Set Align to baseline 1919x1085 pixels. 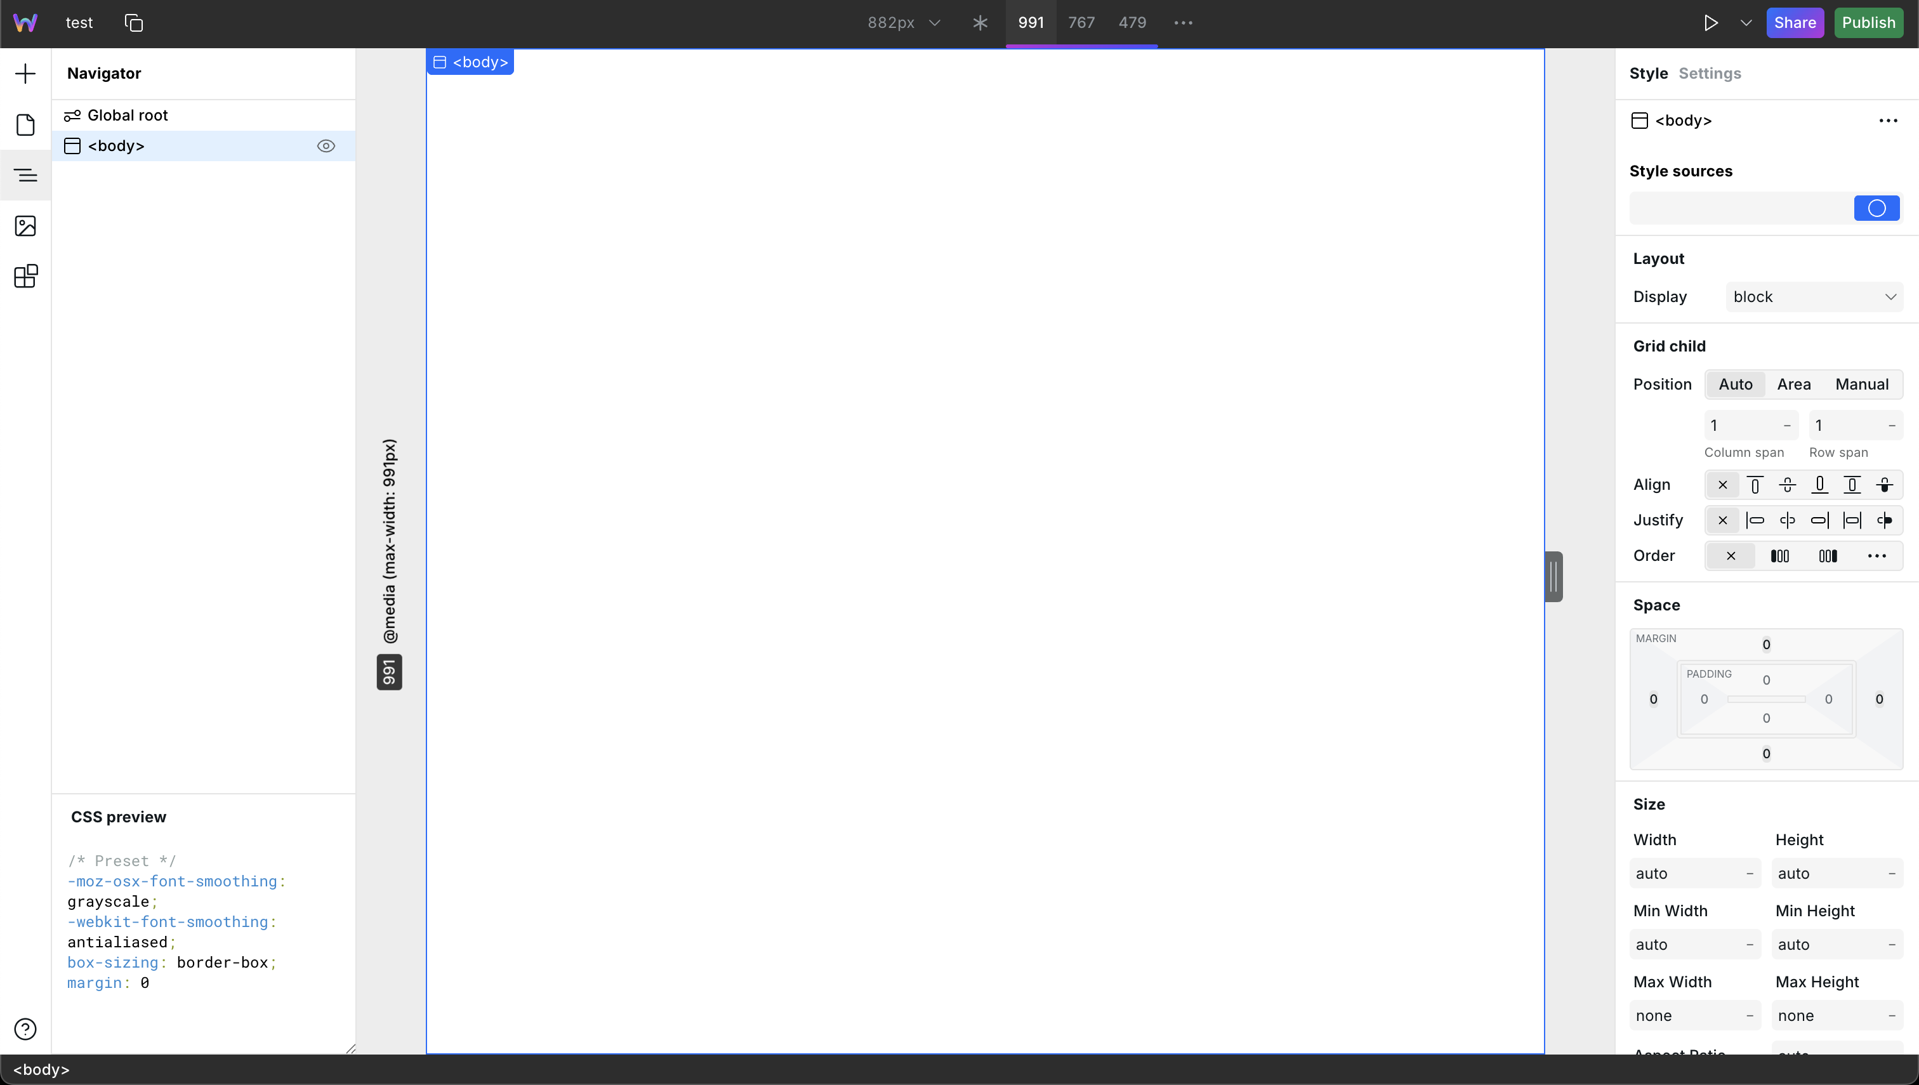point(1885,485)
